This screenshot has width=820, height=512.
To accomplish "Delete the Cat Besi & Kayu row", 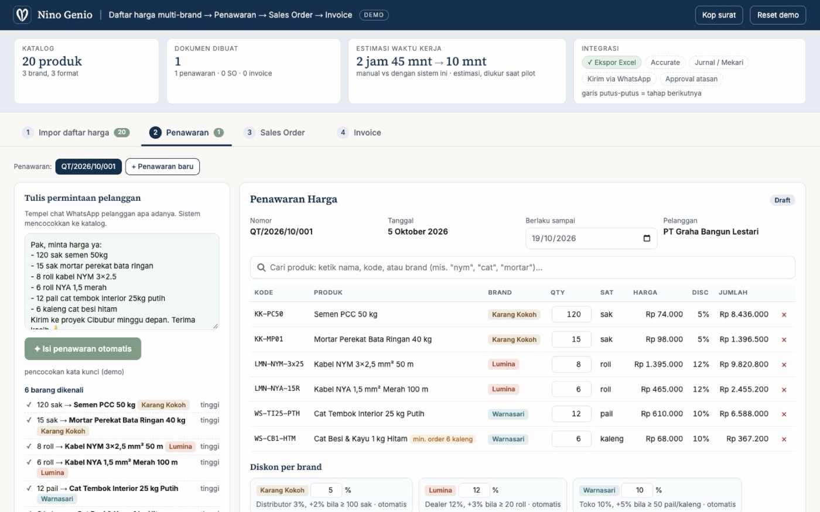I will (784, 439).
